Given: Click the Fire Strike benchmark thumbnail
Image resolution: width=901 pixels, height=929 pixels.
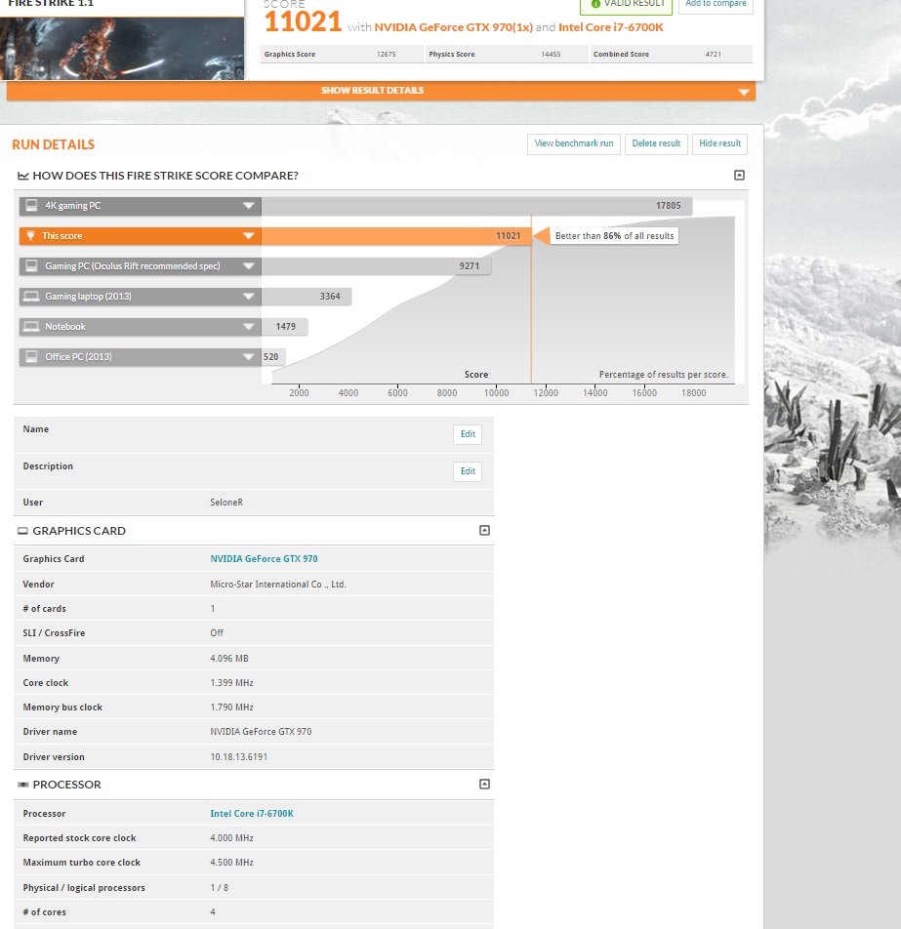Looking at the screenshot, I should 122,48.
